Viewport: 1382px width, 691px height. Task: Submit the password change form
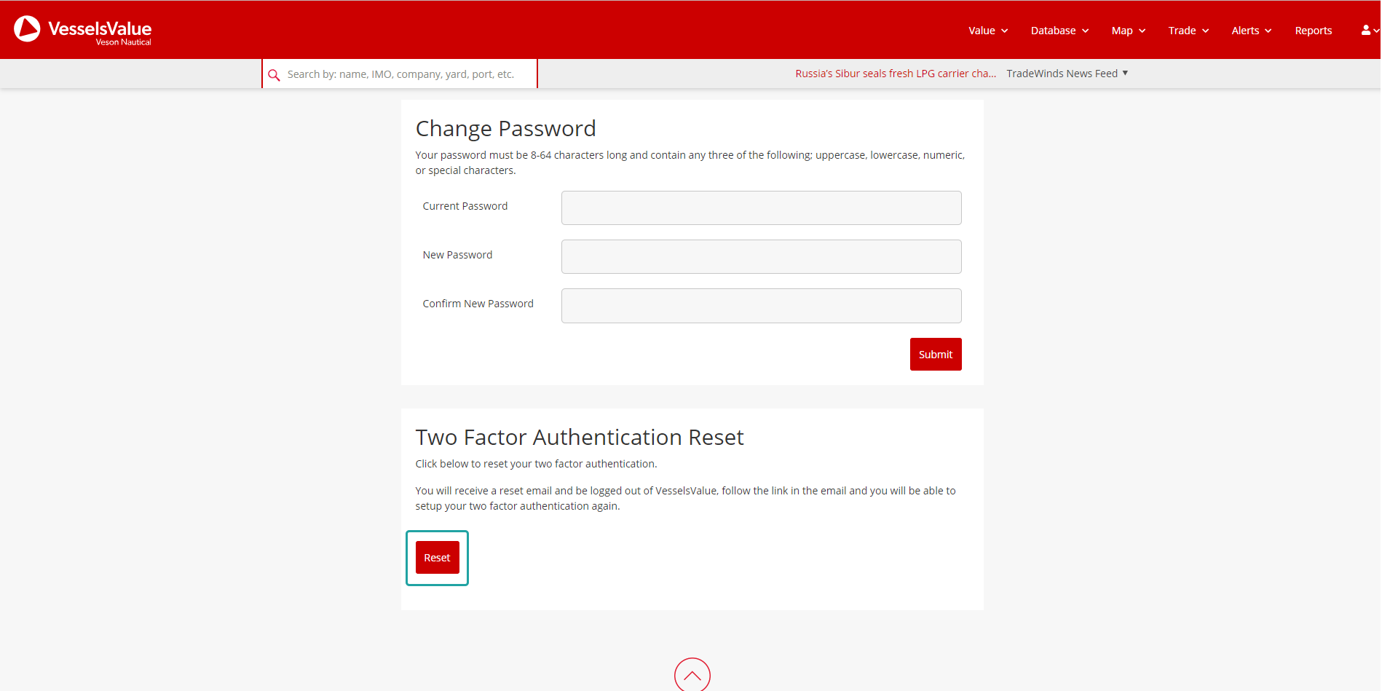coord(936,354)
